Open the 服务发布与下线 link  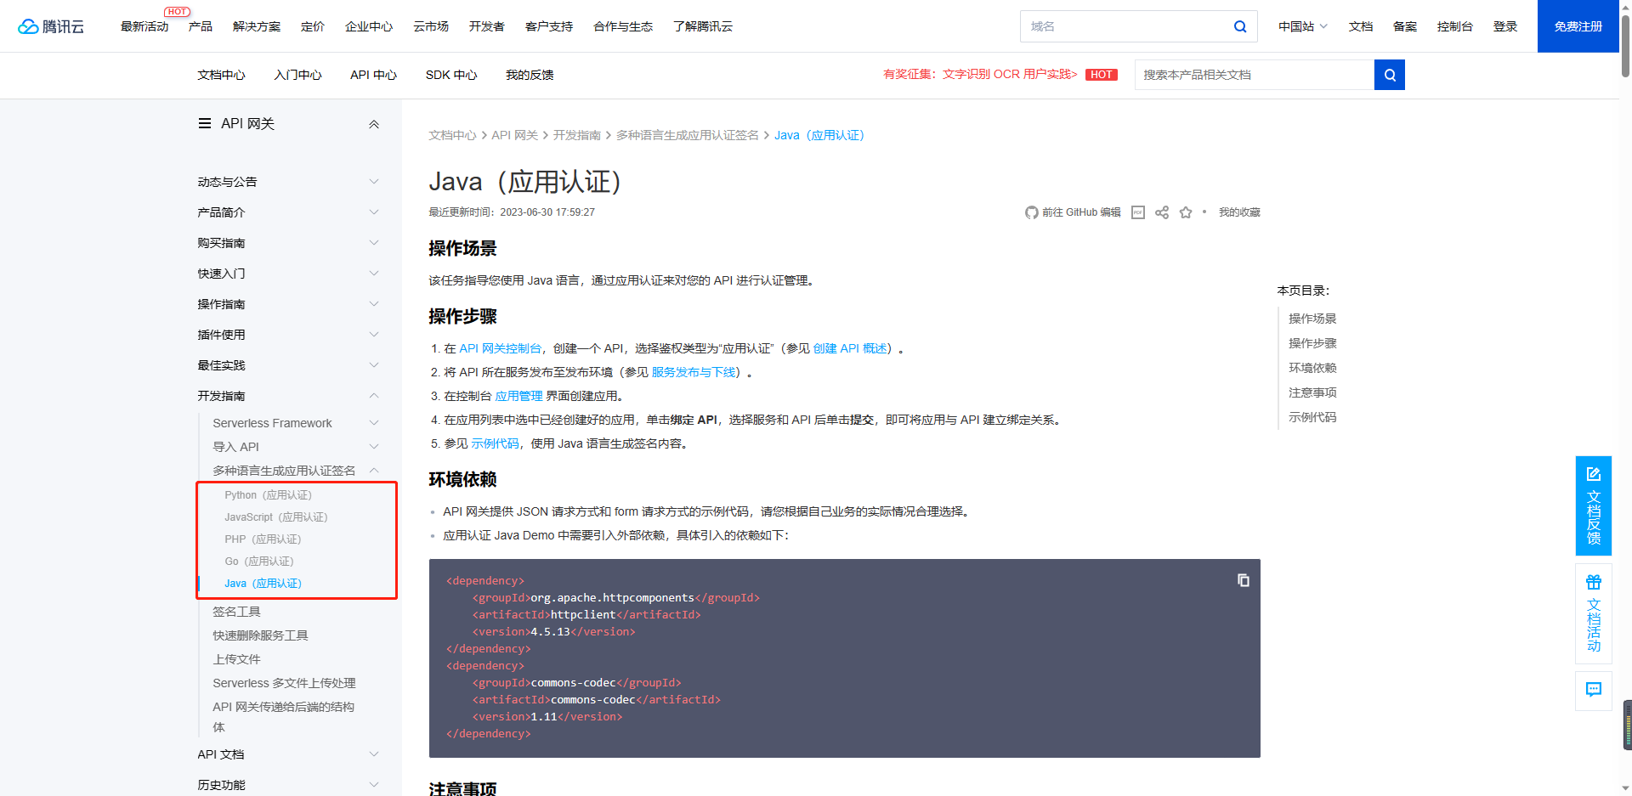coord(694,372)
